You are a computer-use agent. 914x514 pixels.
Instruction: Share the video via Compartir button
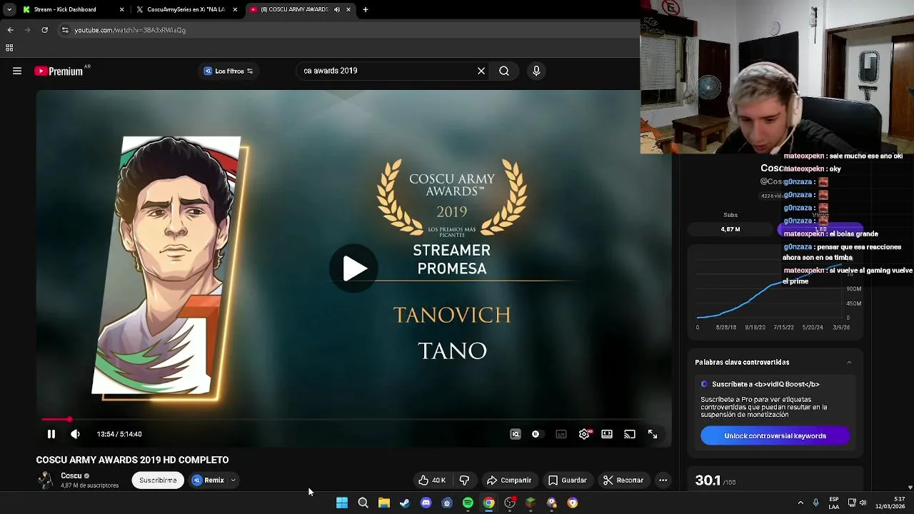coord(509,480)
